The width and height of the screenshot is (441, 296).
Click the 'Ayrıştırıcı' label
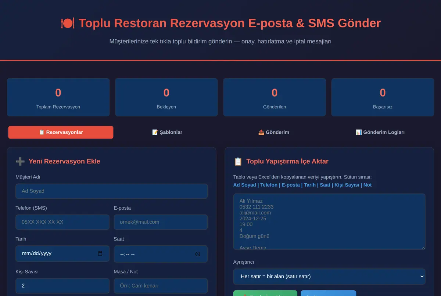click(x=244, y=262)
